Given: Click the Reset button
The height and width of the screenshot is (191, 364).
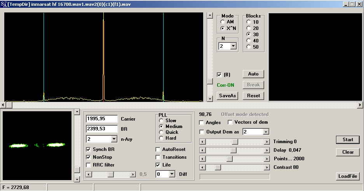Looking at the screenshot, I should 253,96.
